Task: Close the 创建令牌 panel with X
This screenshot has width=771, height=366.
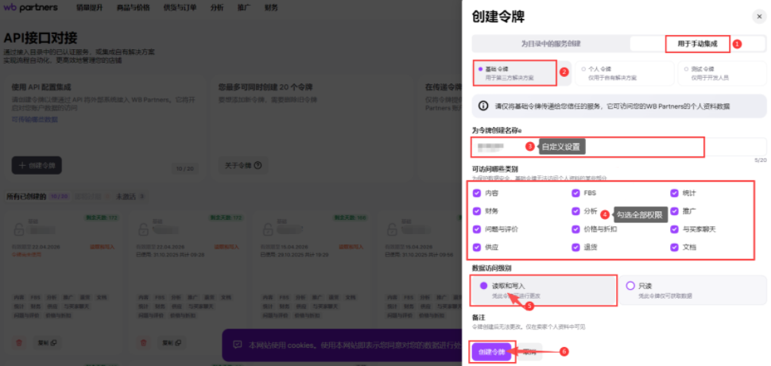Action: pyautogui.click(x=758, y=16)
